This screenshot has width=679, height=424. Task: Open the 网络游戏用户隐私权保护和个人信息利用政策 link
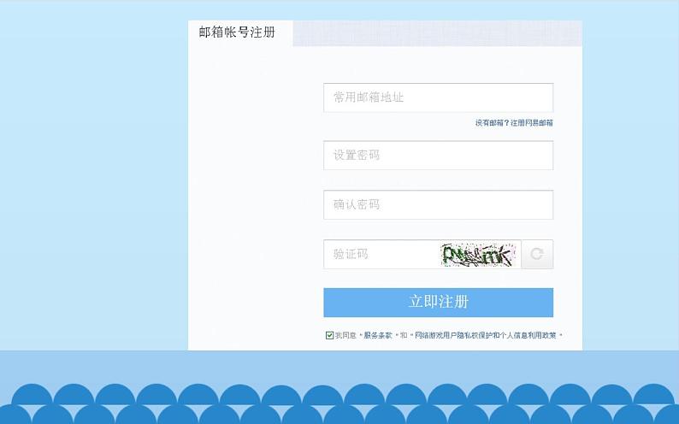486,335
